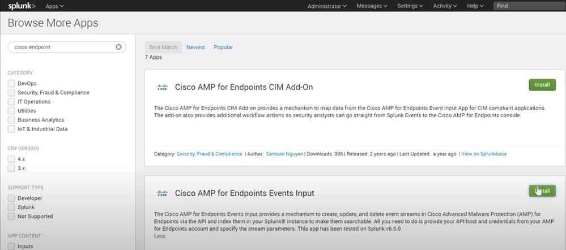The image size is (566, 250).
Task: Collapse description with the Less link
Action: pyautogui.click(x=160, y=236)
